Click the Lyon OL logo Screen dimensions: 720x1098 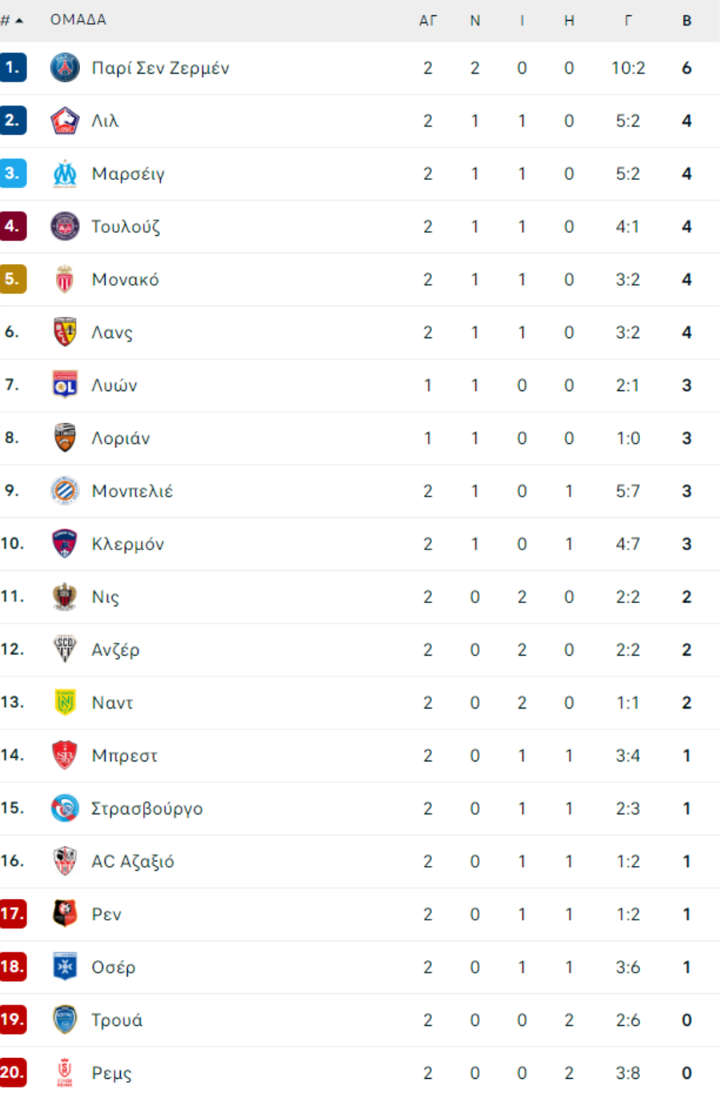[x=65, y=385]
